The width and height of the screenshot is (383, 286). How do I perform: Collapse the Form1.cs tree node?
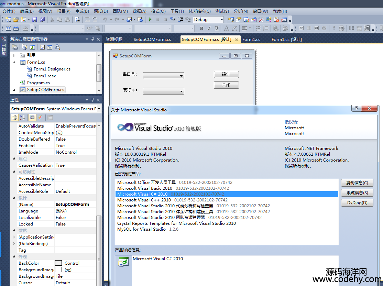pos(14,62)
